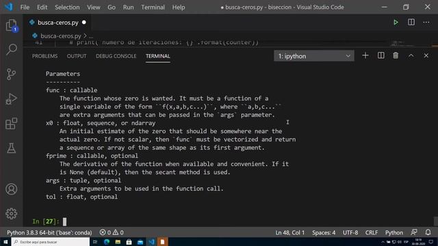Screen dimensions: 438x246
Task: Run Python file with green play button
Action: pos(396,23)
